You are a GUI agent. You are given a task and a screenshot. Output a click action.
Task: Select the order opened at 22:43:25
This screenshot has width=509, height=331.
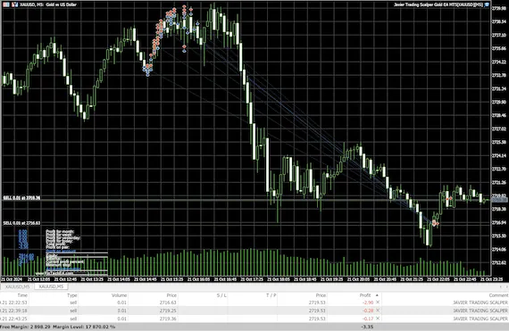(254, 319)
